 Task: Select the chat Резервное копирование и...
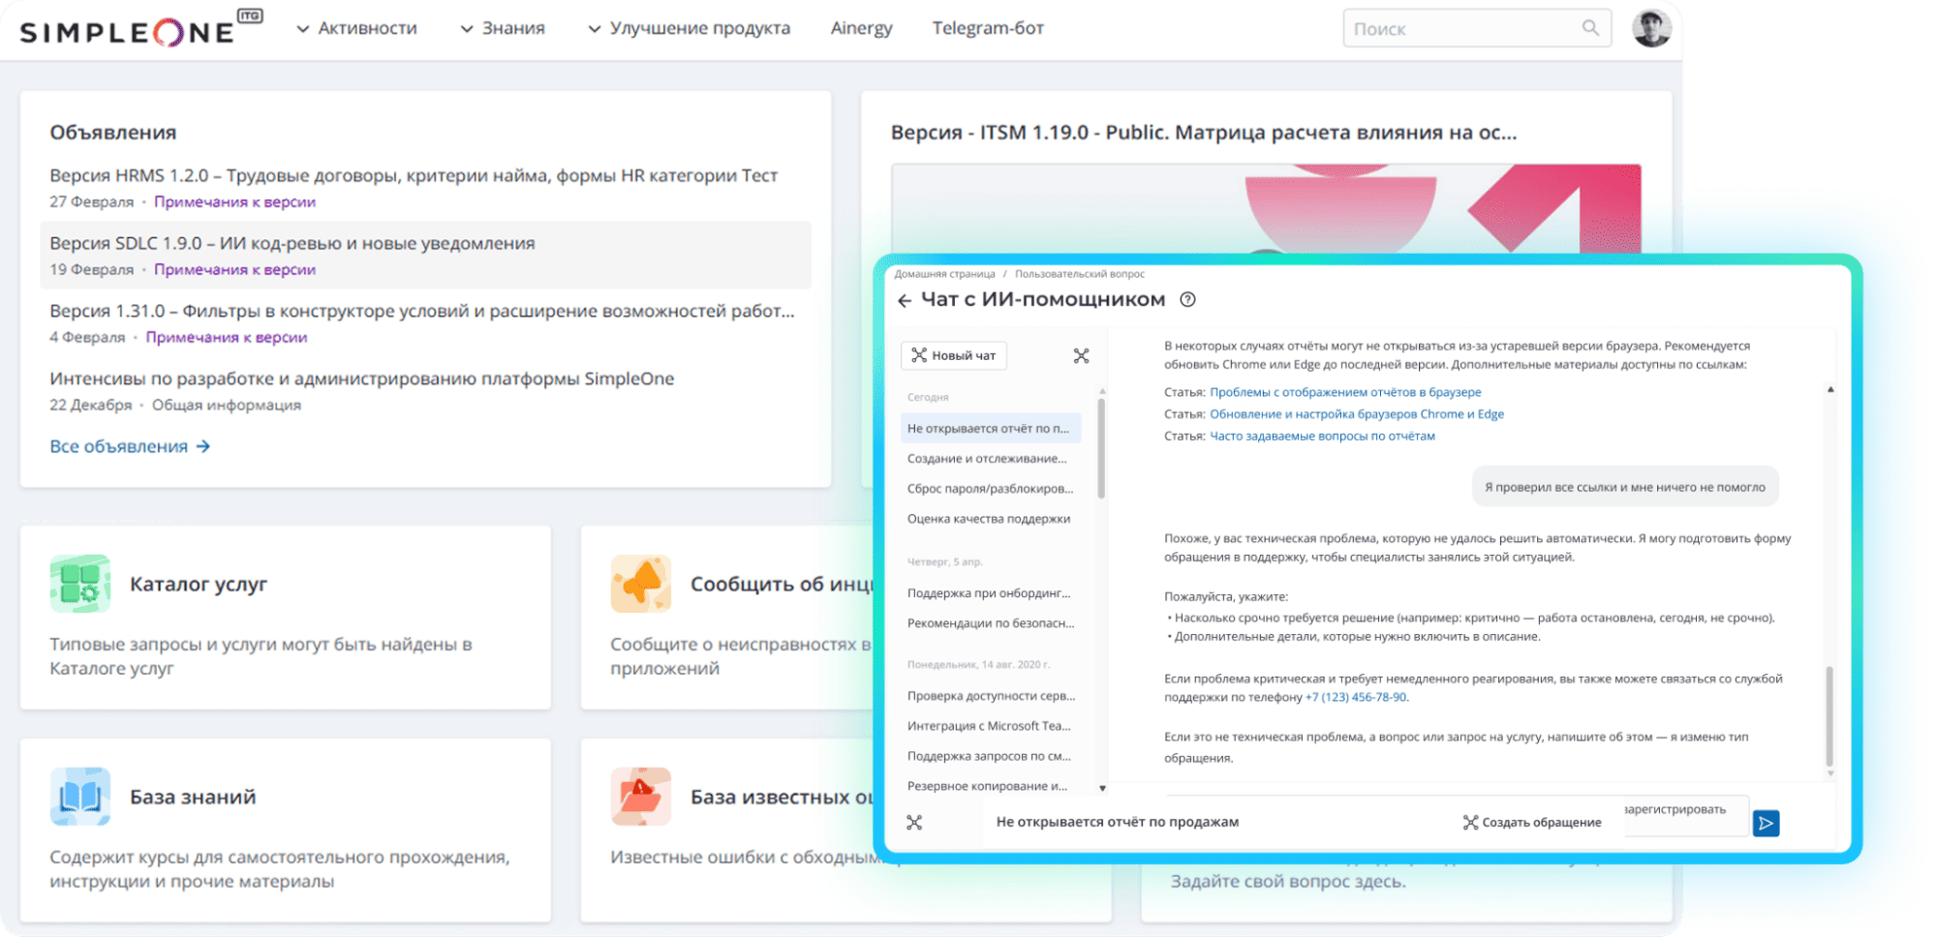coord(990,786)
